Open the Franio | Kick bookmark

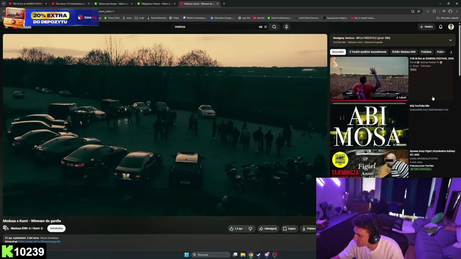(x=111, y=18)
